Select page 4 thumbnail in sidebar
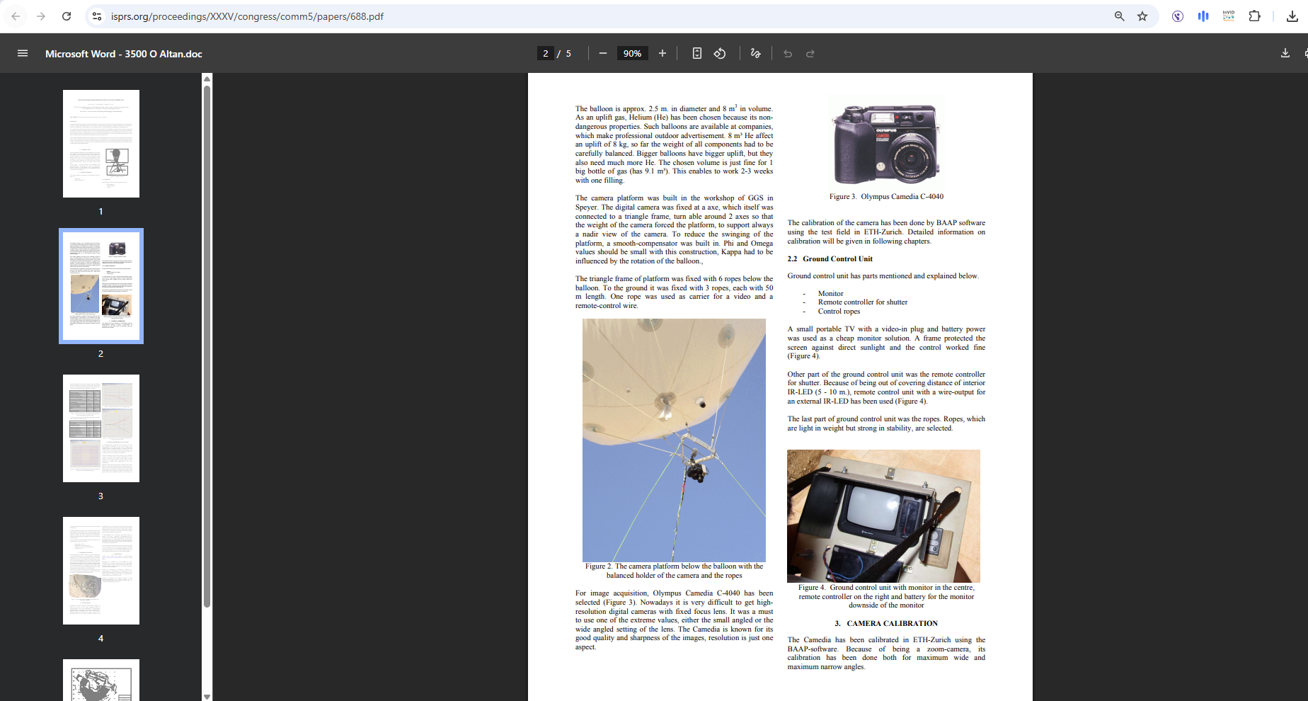 tap(101, 571)
